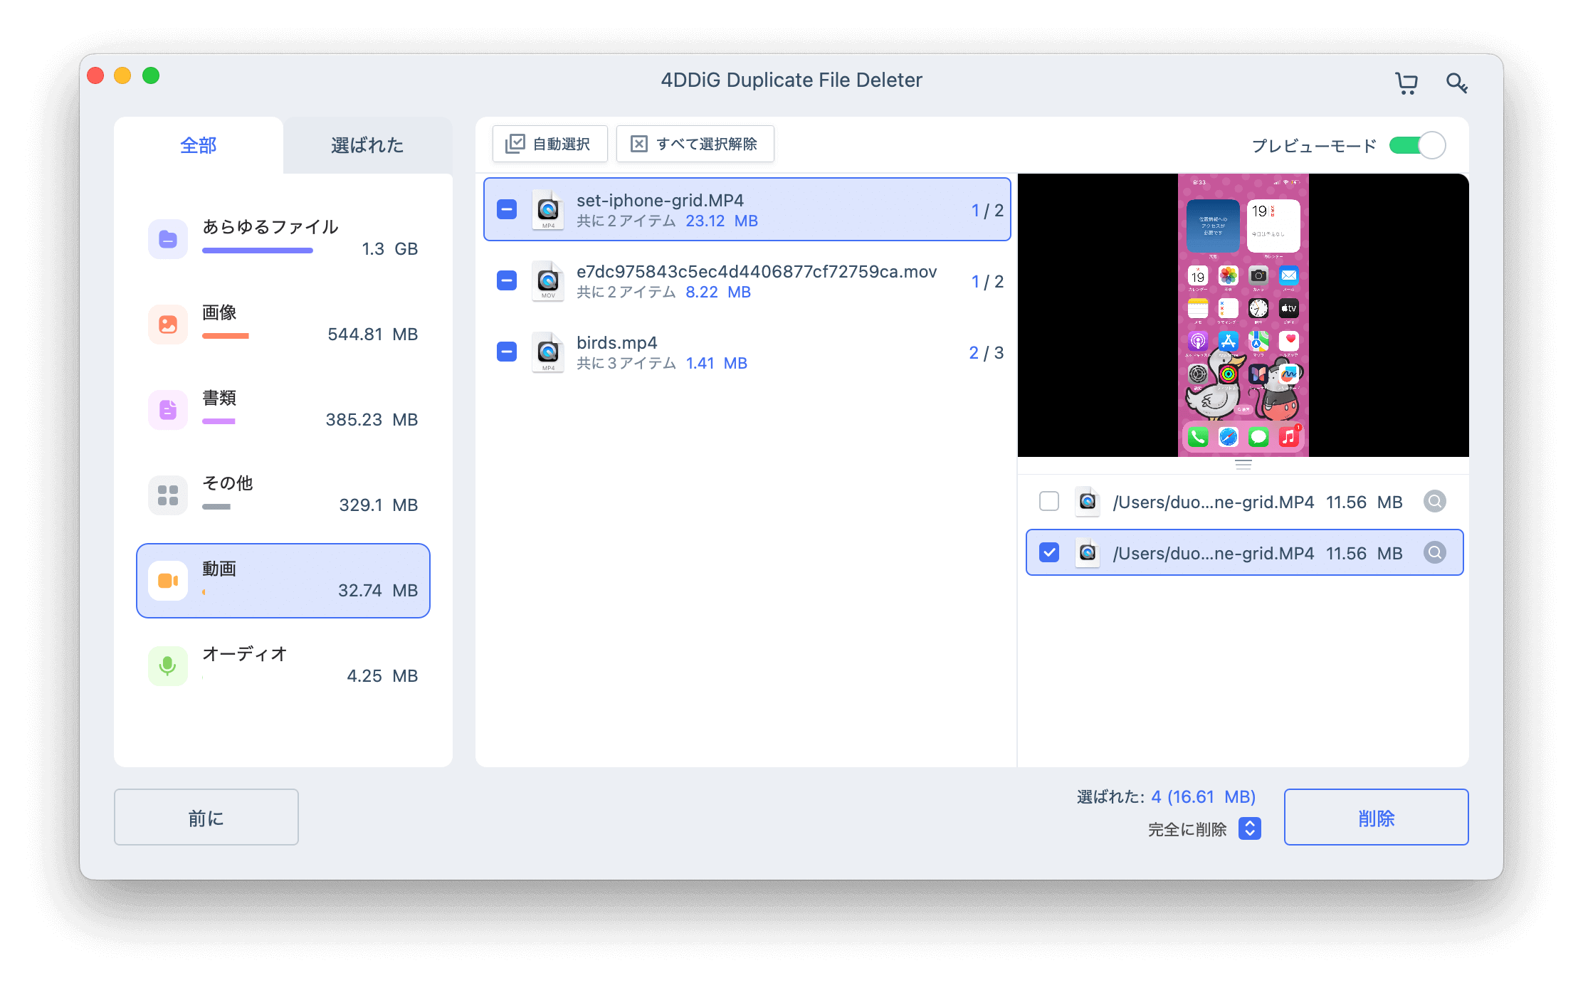Click the iPhone video preview thumbnail
The height and width of the screenshot is (985, 1583).
pos(1243,315)
